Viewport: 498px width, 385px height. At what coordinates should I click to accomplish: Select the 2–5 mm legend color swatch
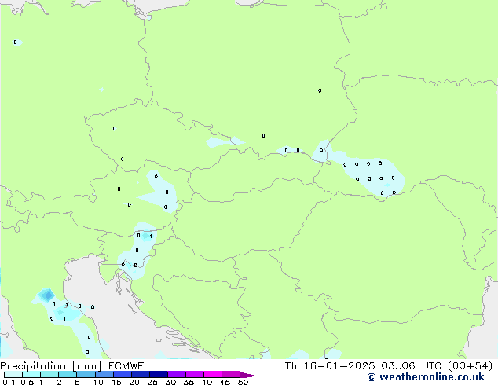[x=68, y=375]
